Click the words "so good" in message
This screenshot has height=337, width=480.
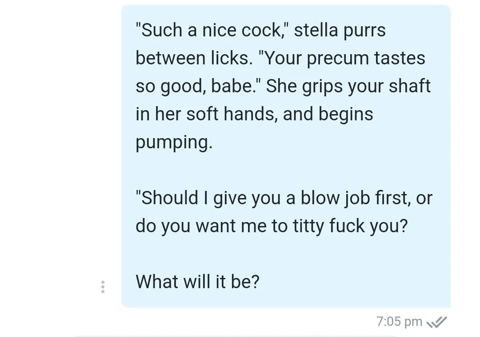pyautogui.click(x=170, y=86)
